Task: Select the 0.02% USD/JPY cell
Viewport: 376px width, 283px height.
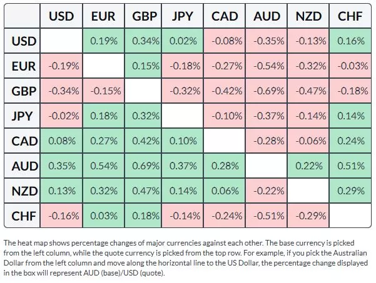Action: coord(185,42)
